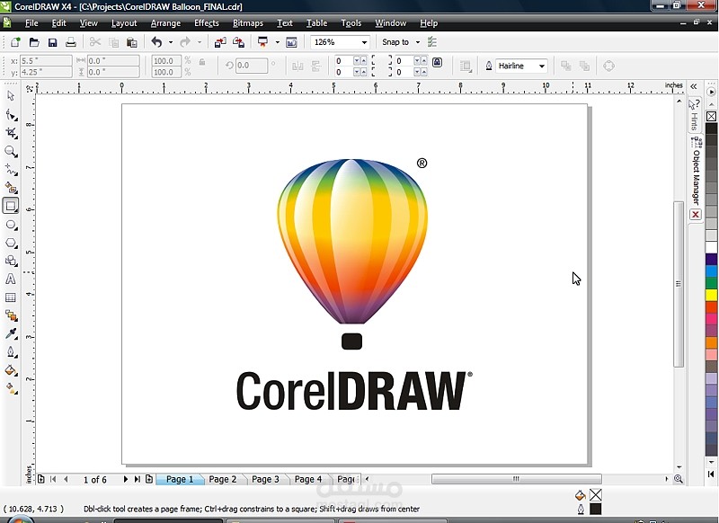Click the Undo button
The width and height of the screenshot is (719, 523).
point(156,40)
